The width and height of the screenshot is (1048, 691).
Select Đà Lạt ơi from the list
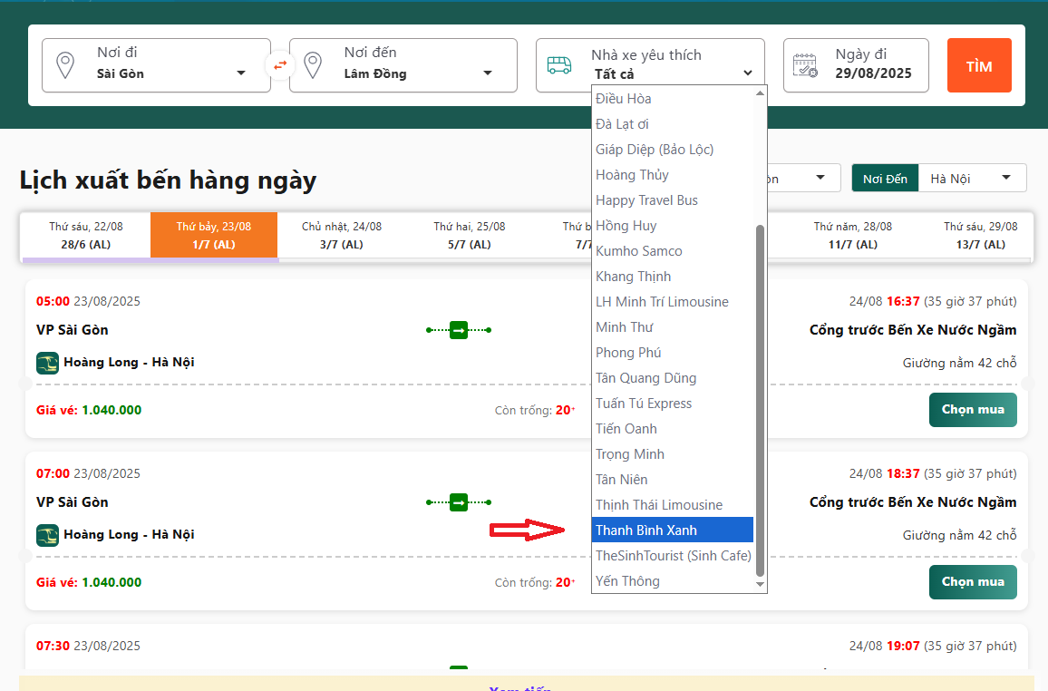point(673,124)
